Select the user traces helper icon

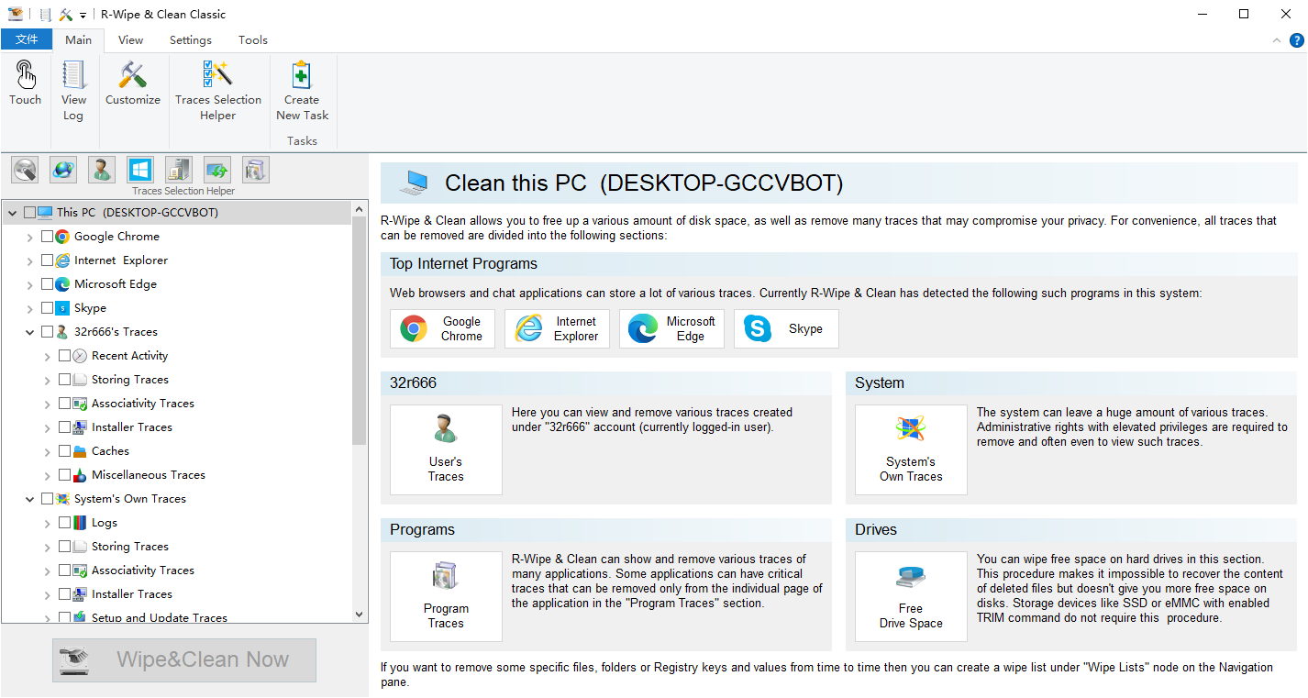coord(102,170)
